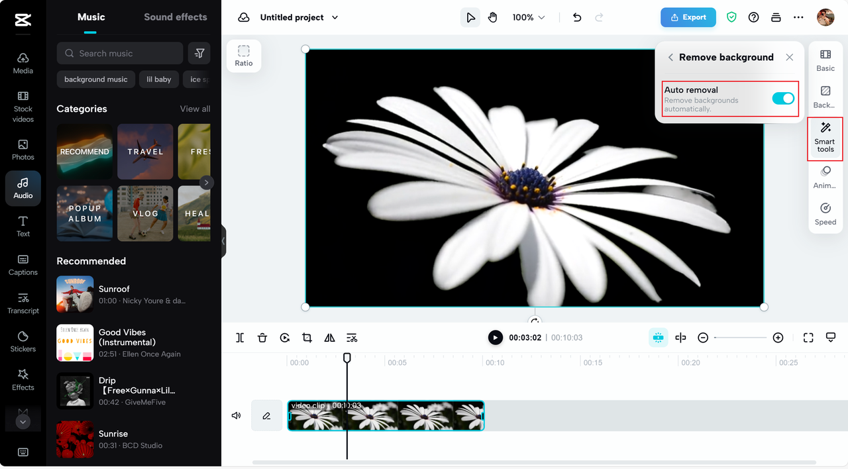Open Stock videos in sidebar
The width and height of the screenshot is (848, 469).
(23, 106)
